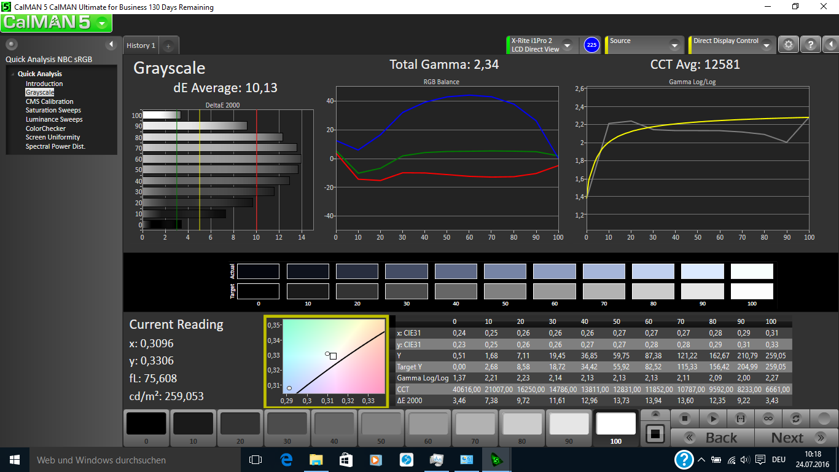
Task: Click the CIE chromaticity chart thumbnail
Action: pyautogui.click(x=326, y=361)
